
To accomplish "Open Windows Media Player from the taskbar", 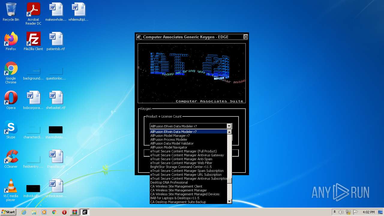I will (44, 212).
